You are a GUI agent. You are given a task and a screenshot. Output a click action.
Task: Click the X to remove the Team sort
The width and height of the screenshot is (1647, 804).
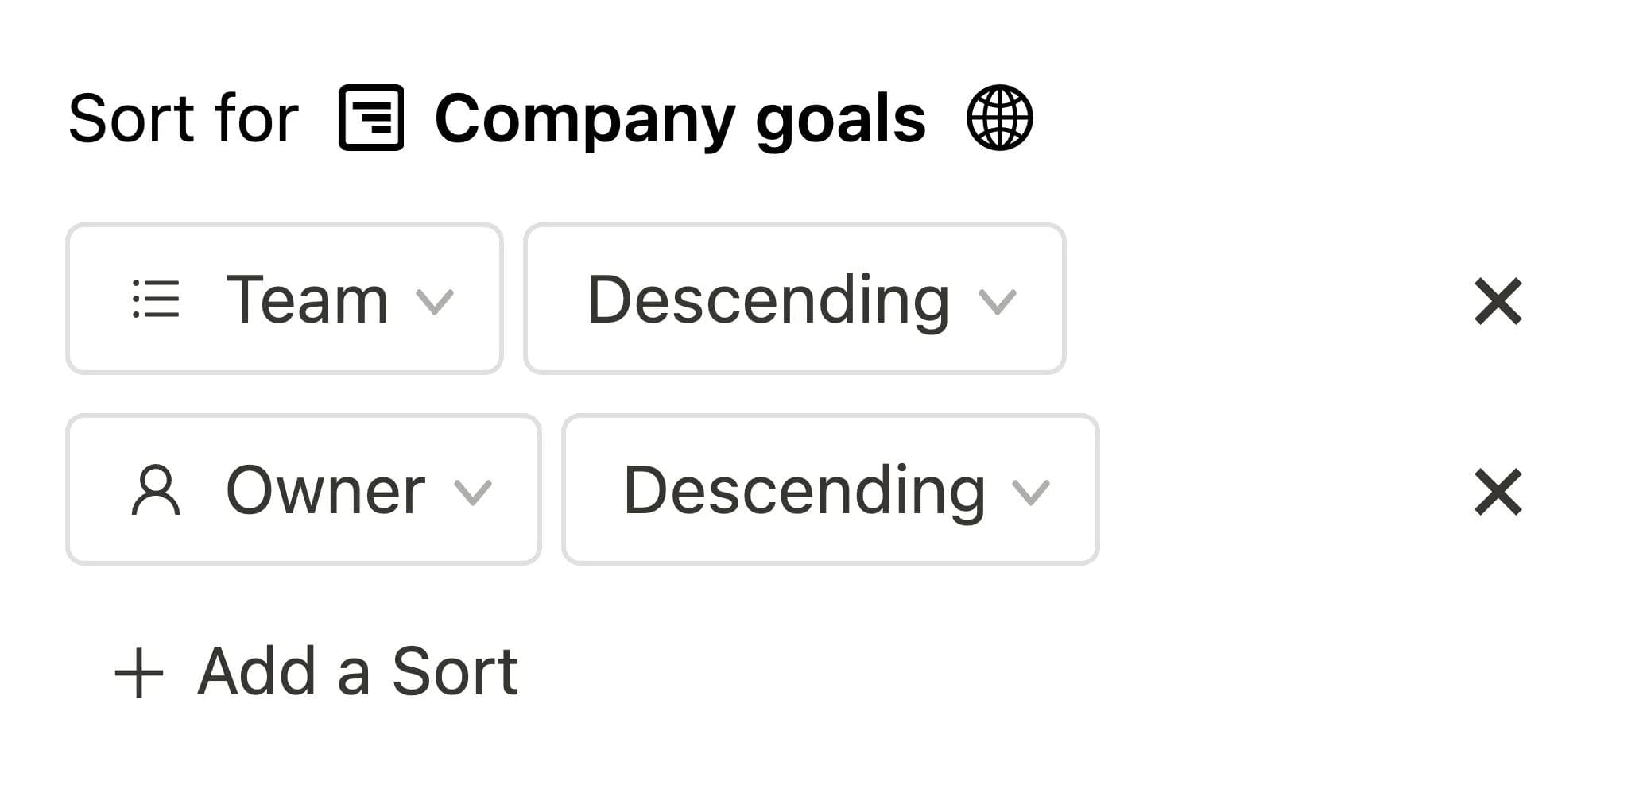1498,300
